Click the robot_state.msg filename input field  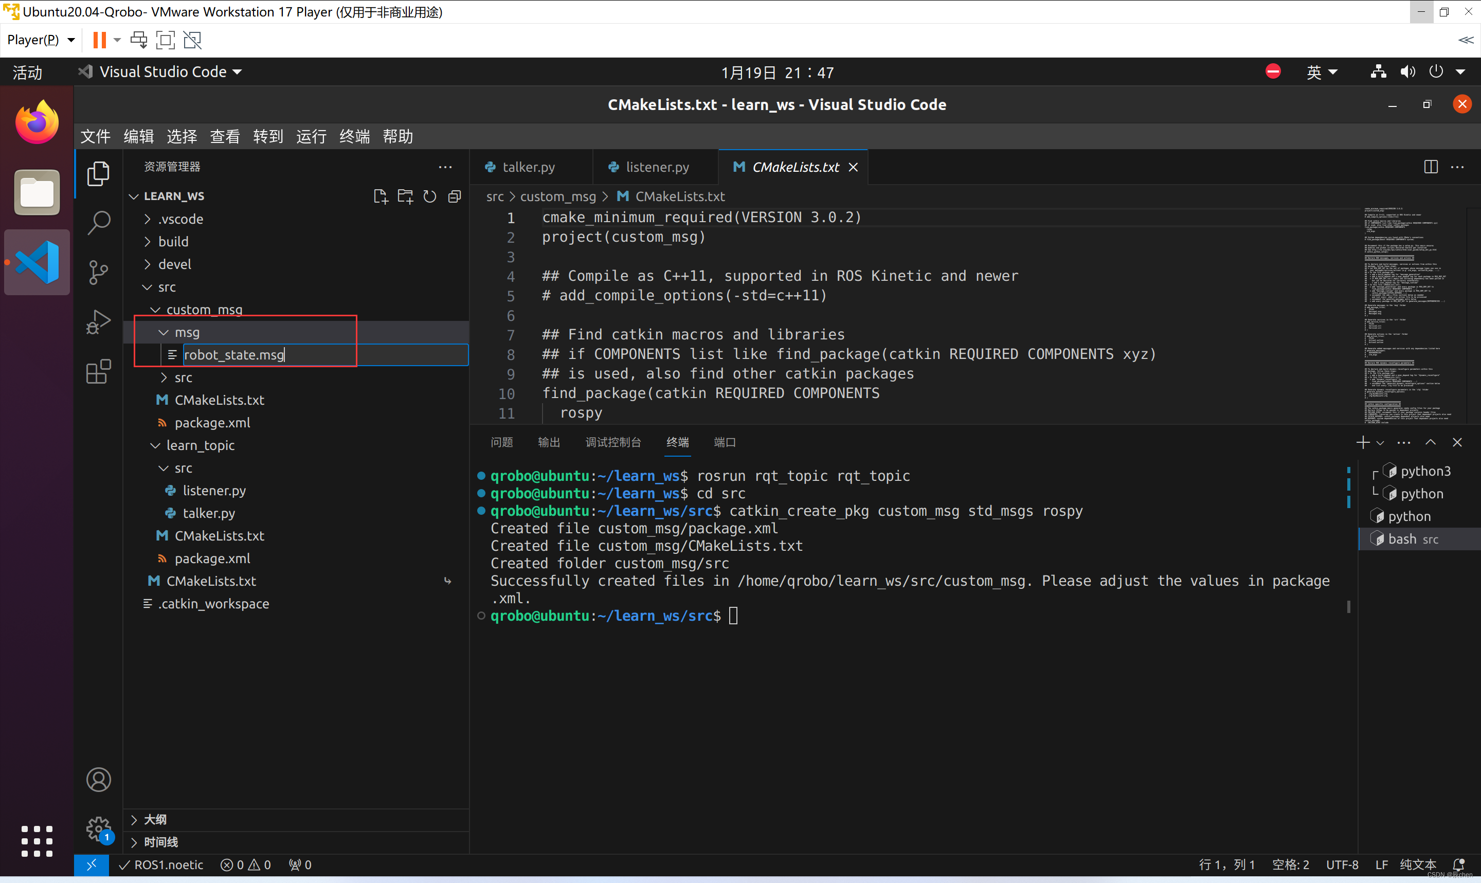326,355
